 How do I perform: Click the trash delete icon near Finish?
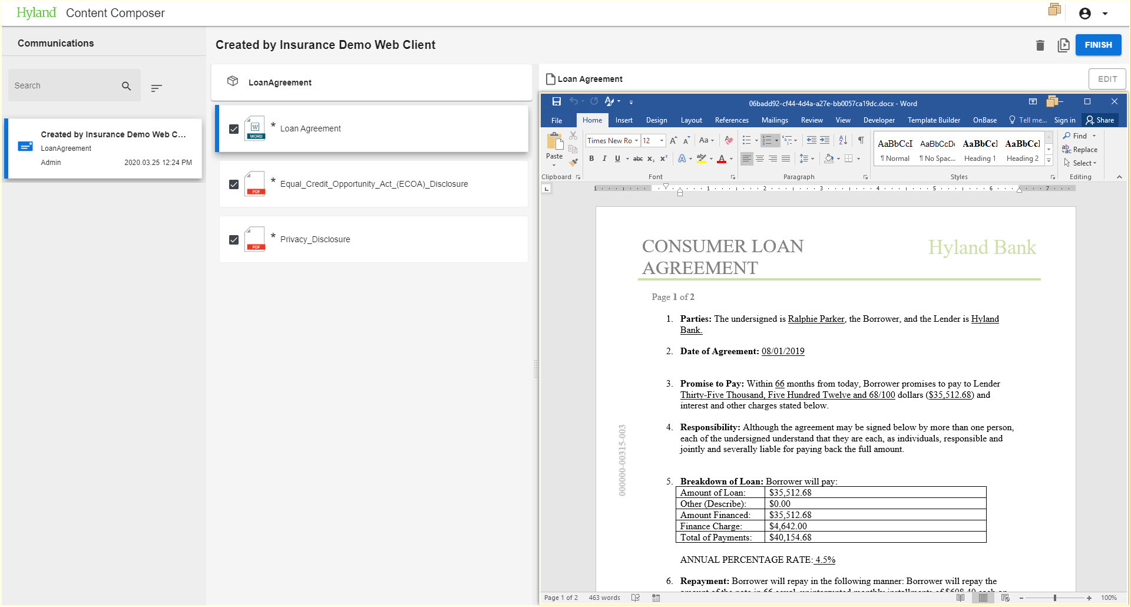click(x=1040, y=45)
